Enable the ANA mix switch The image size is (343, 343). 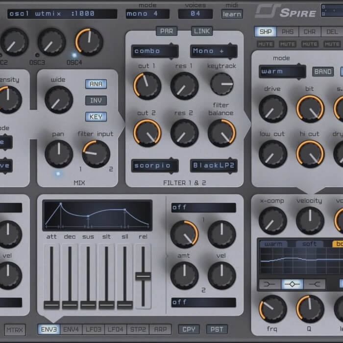(x=96, y=84)
